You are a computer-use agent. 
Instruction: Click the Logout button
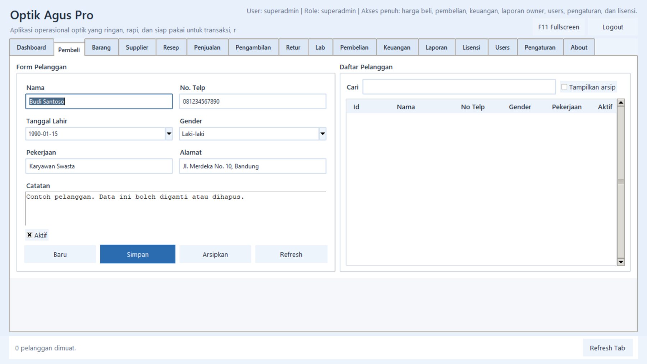[612, 27]
